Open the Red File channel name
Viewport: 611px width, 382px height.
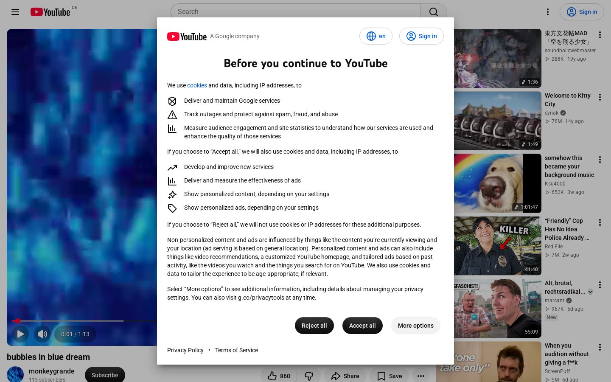554,247
